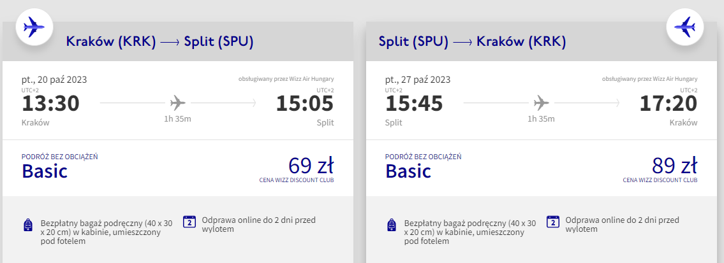Click the 15:05 arrival time in Split
724x263 pixels.
[305, 103]
